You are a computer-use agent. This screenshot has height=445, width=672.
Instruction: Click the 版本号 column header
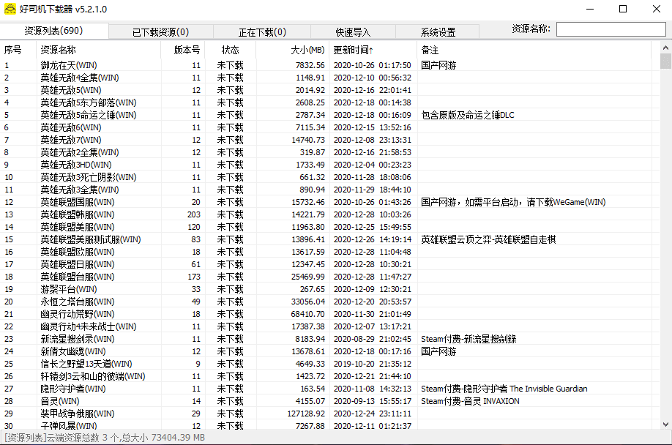point(187,50)
